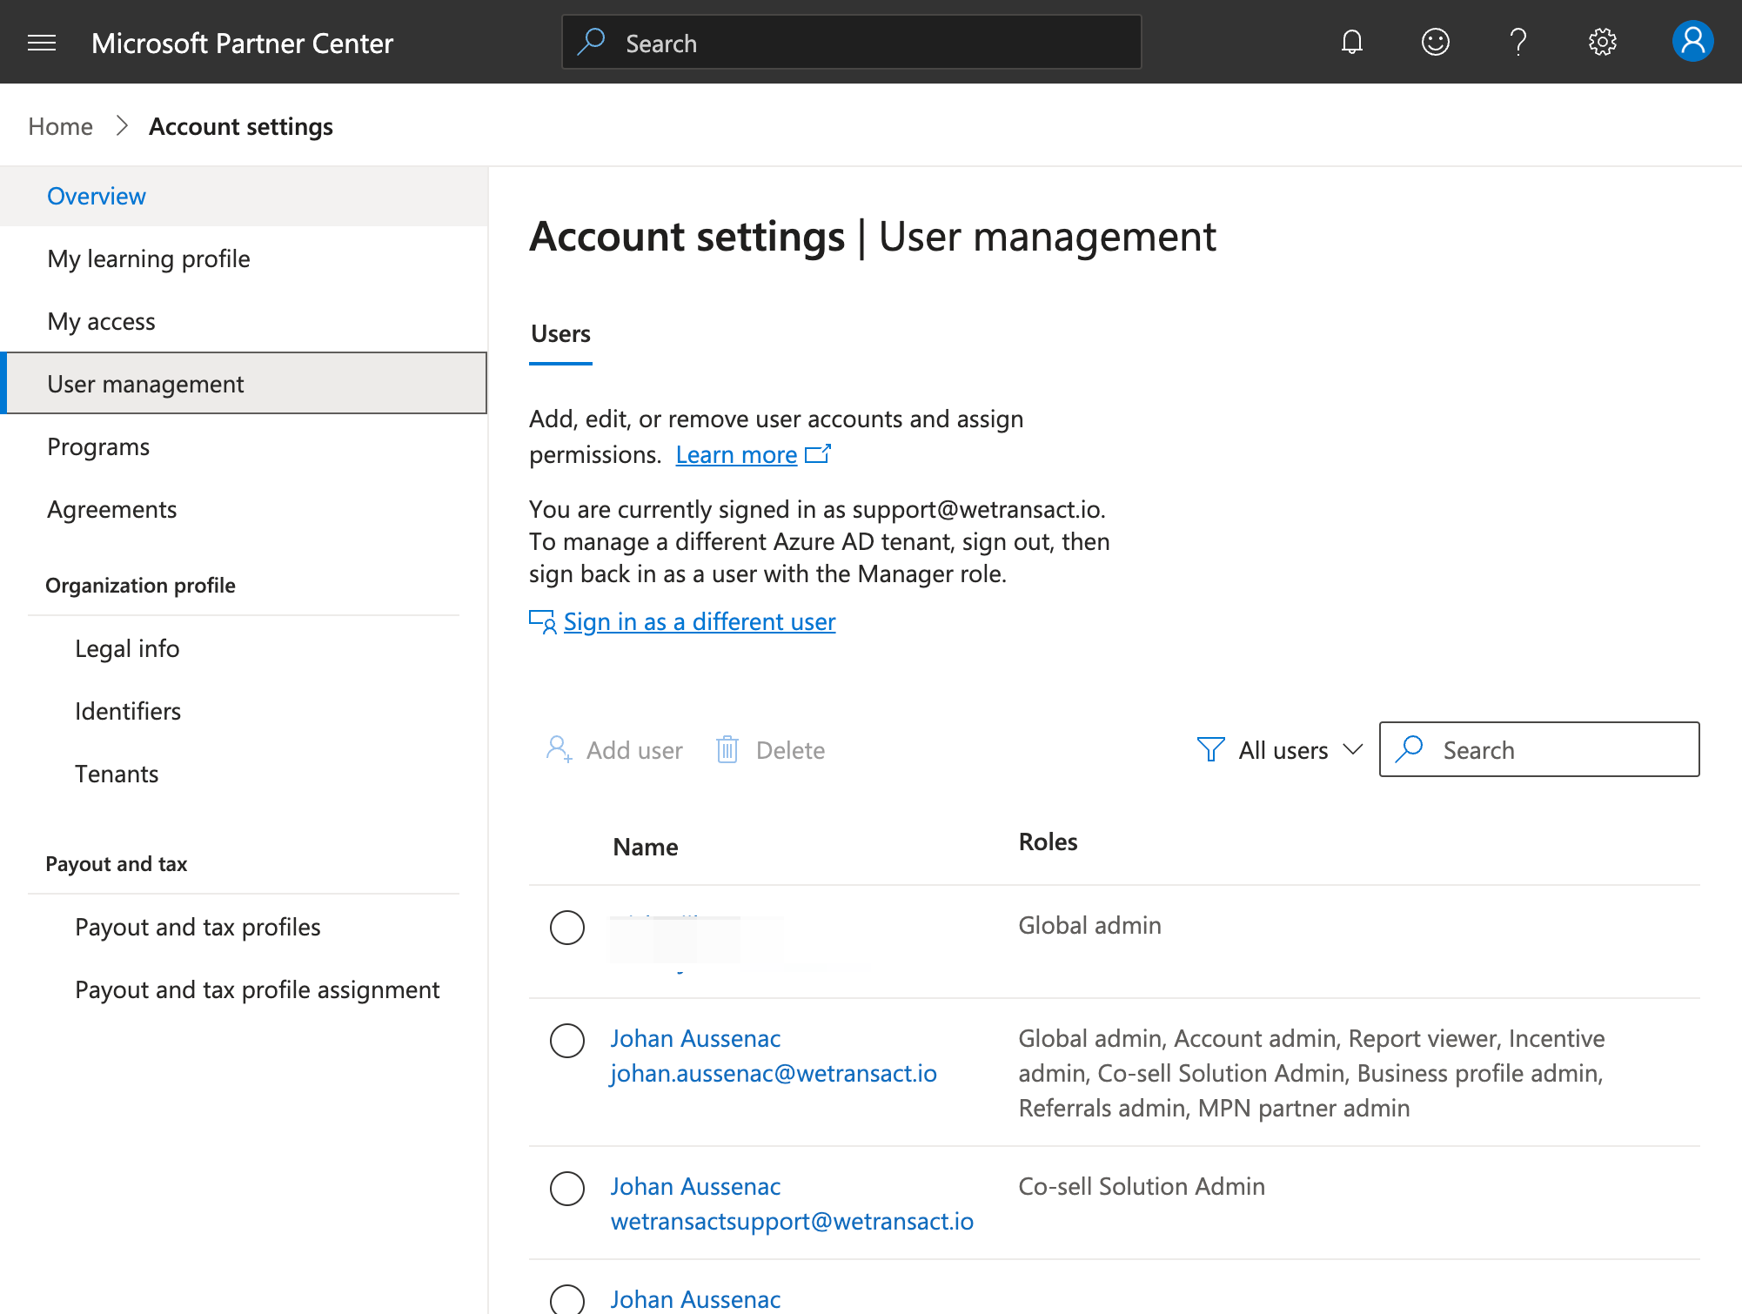Screen dimensions: 1742x1314
Task: Select the radio button for Global admin-only user
Action: click(567, 928)
